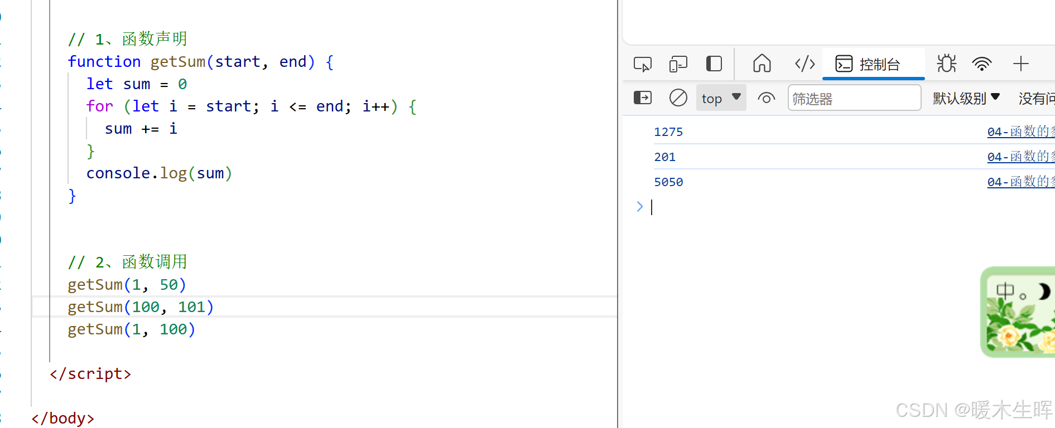Toggle the console sidebar icon

coord(643,98)
